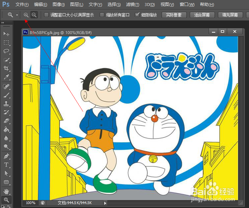Click the 实际像素 button

pos(174,15)
